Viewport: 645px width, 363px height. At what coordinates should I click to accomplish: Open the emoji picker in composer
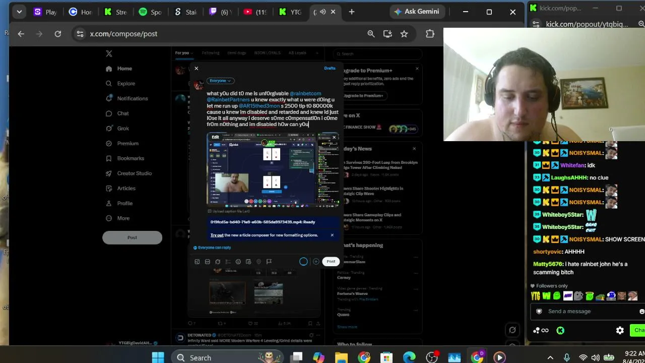point(238,262)
